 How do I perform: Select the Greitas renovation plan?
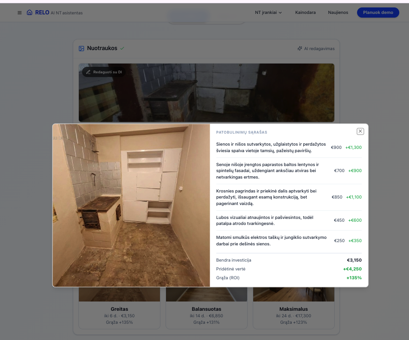coord(119,308)
